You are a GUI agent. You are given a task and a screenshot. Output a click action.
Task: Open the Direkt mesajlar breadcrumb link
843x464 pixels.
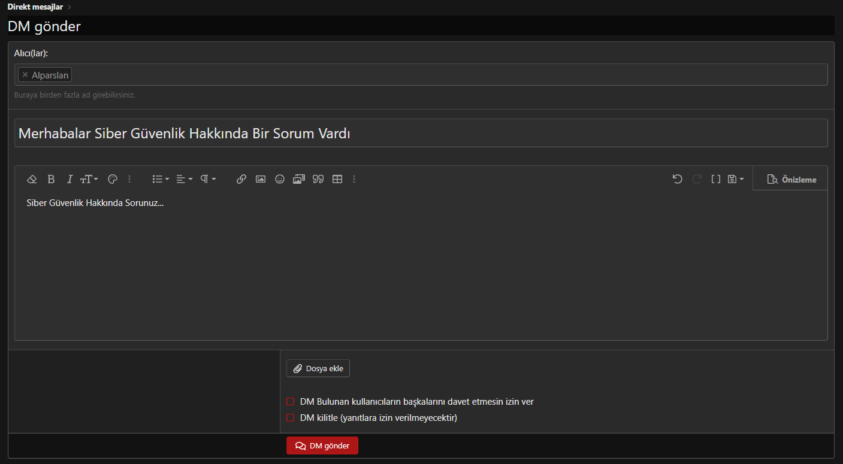point(35,7)
